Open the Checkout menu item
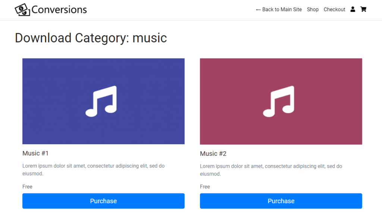Viewport: 382px width, 217px height. coord(334,9)
